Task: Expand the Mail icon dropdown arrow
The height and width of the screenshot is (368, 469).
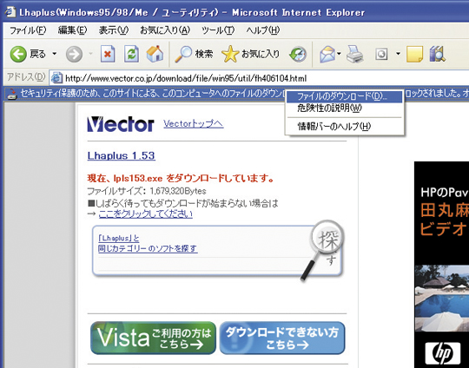Action: coord(339,54)
